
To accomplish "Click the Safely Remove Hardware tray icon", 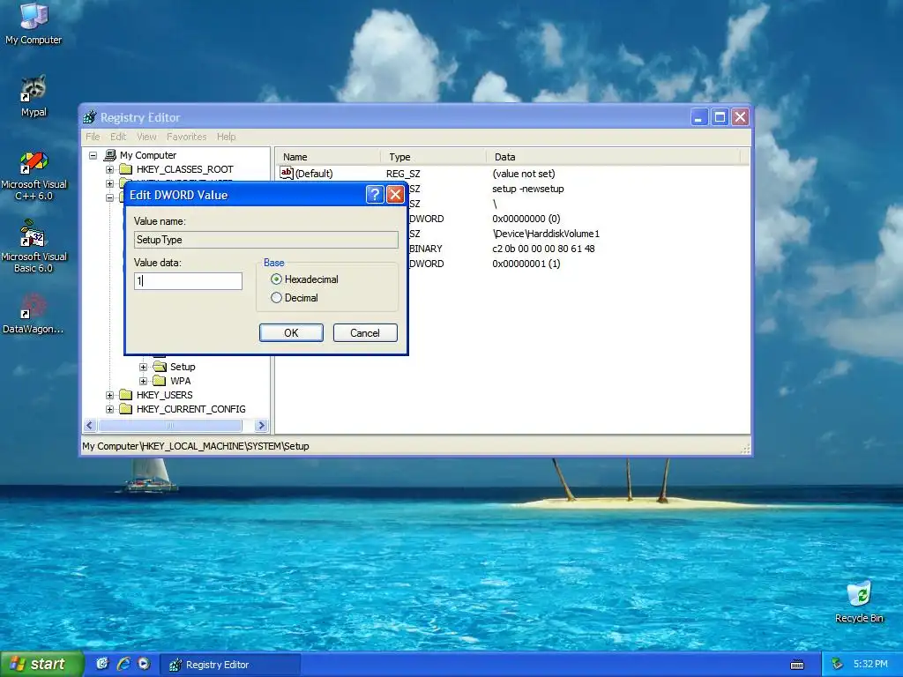I will pyautogui.click(x=838, y=664).
